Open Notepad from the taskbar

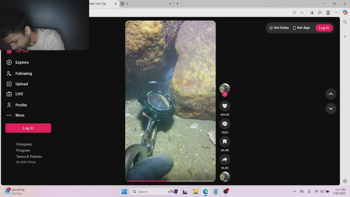coord(216,192)
